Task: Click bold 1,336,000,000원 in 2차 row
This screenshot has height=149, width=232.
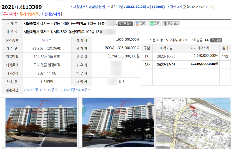Action: tap(204, 64)
